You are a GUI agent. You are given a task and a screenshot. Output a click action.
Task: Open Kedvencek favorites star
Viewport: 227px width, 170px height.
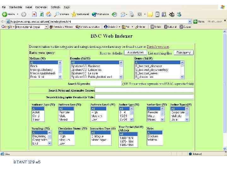tap(74, 14)
